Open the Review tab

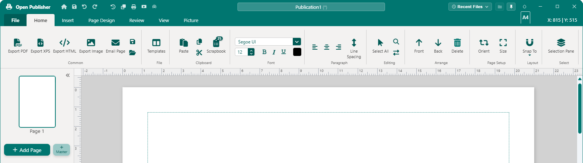click(137, 20)
